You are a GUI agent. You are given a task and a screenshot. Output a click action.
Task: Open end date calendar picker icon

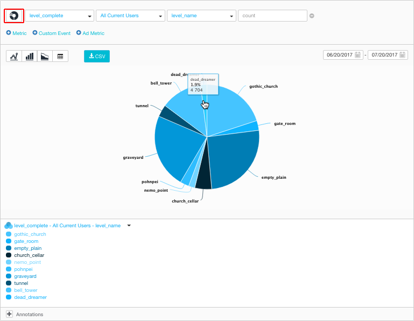coord(402,55)
